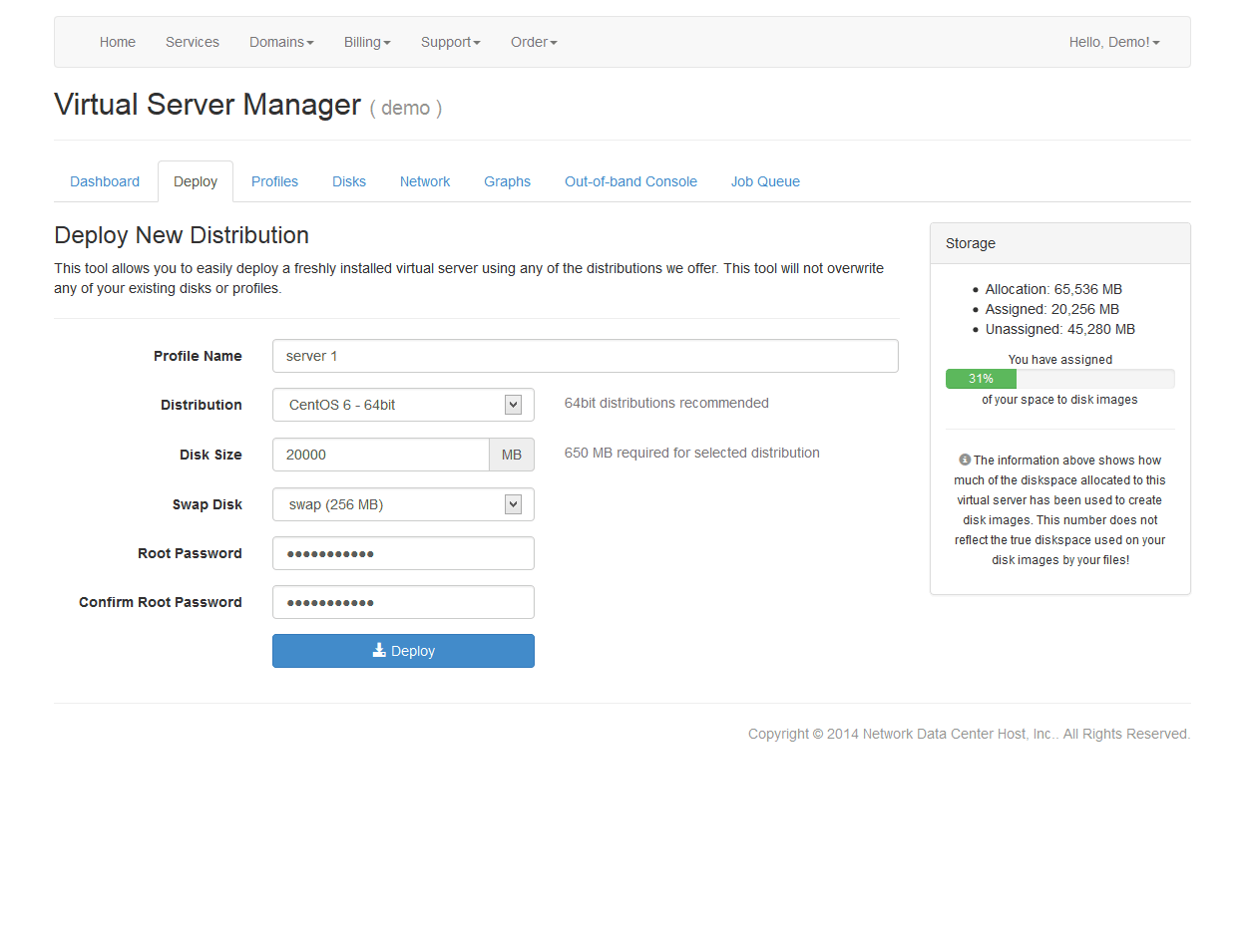Open the Disks tab
The image size is (1254, 930).
tap(349, 181)
